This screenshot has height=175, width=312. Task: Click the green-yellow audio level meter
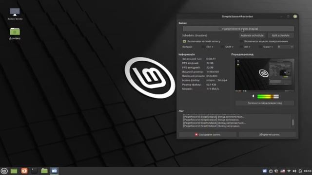point(268,96)
